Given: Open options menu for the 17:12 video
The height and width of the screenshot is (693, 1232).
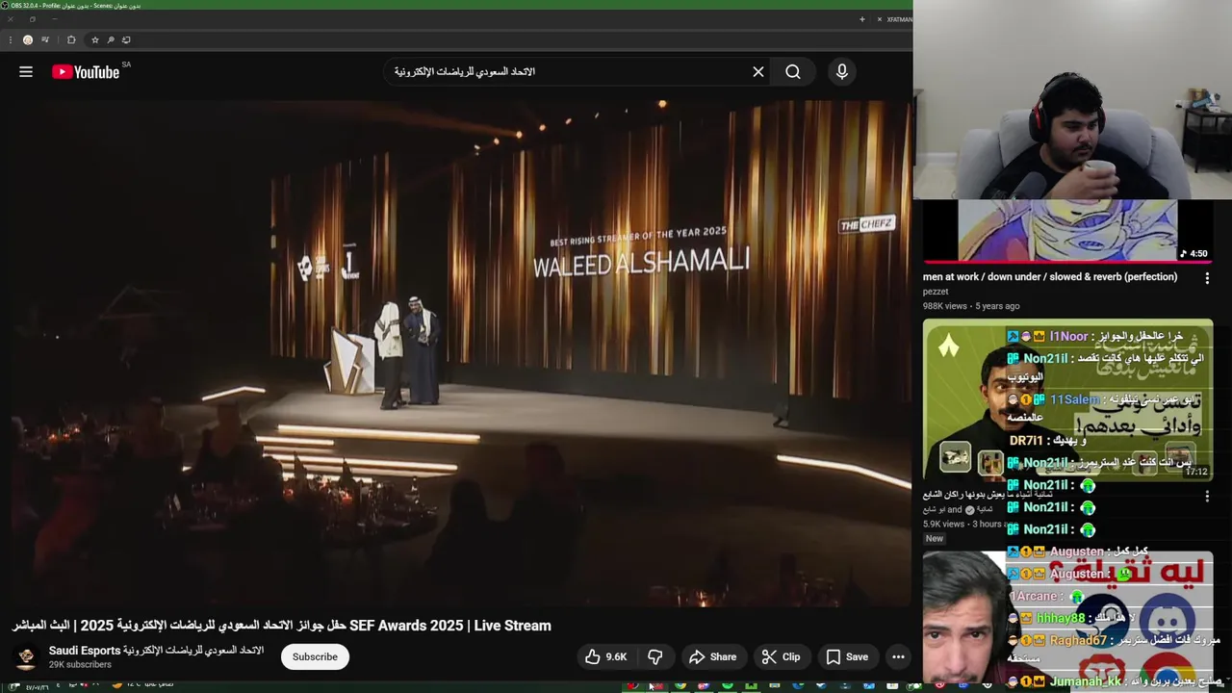Looking at the screenshot, I should click(1207, 497).
